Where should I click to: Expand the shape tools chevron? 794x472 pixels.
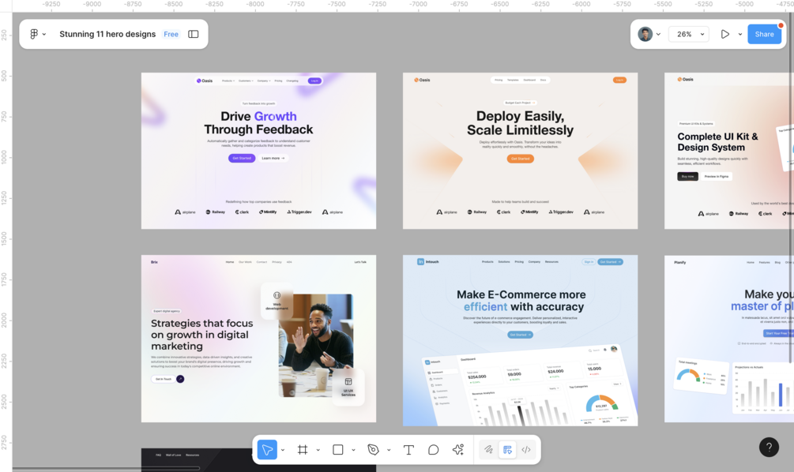click(353, 450)
